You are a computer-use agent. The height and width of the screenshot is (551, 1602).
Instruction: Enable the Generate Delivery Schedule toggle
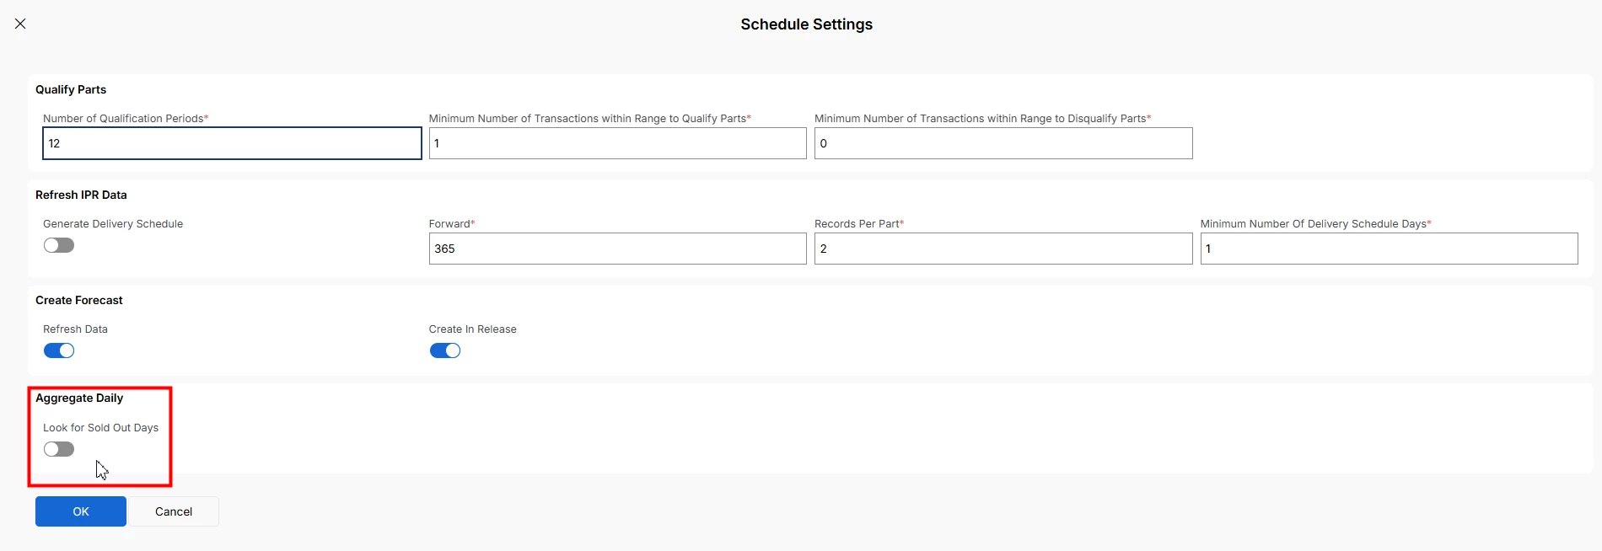[59, 245]
